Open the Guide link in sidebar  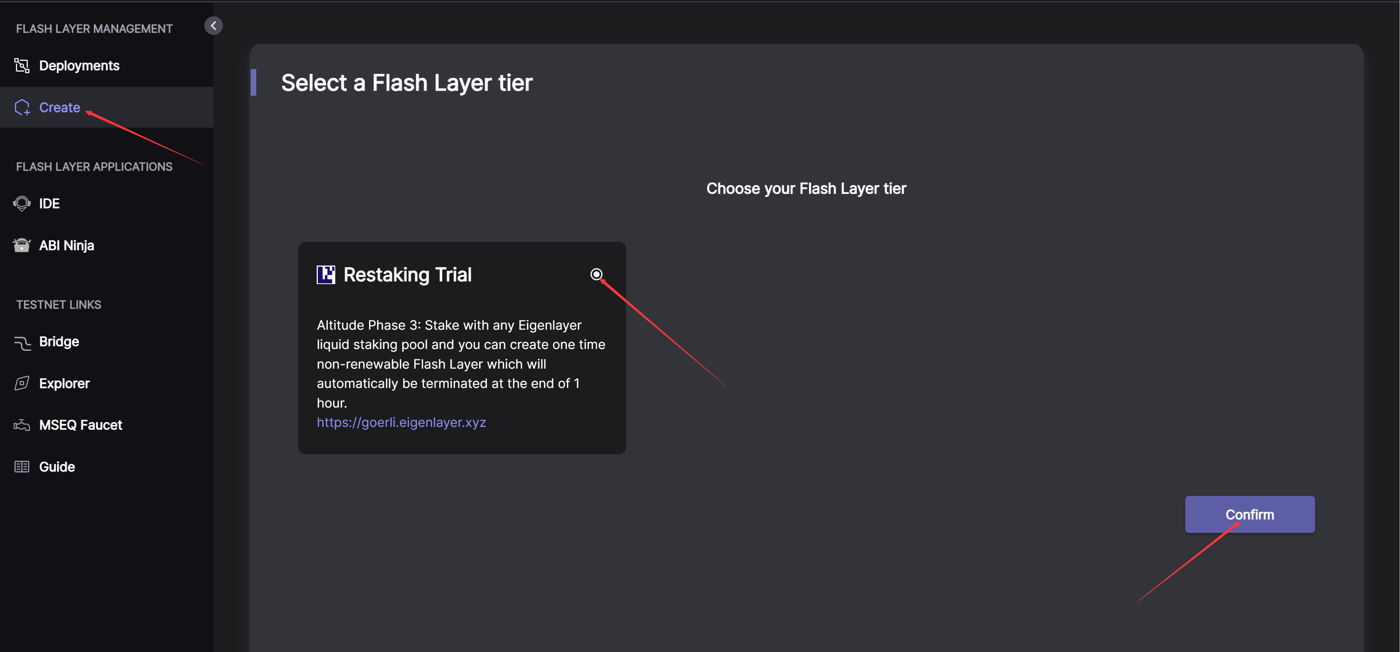[106, 467]
